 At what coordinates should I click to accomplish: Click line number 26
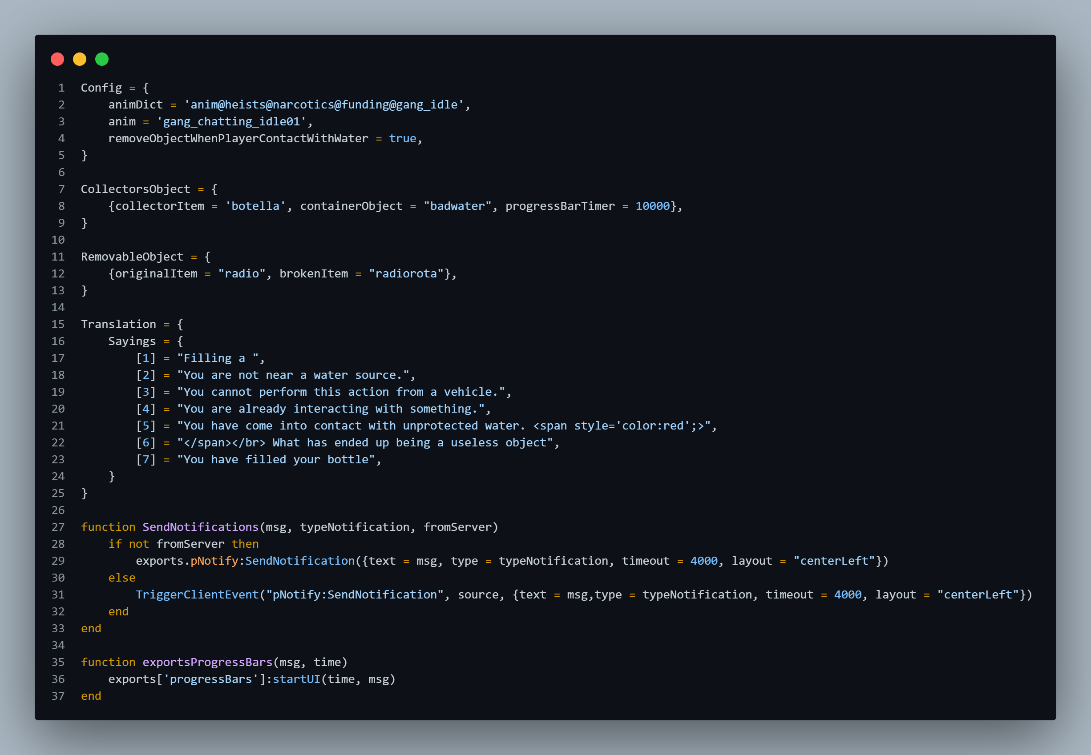point(58,510)
